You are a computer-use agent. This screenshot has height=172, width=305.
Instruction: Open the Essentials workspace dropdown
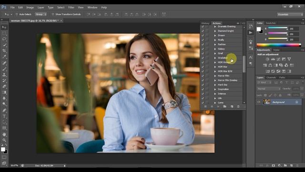(290, 14)
